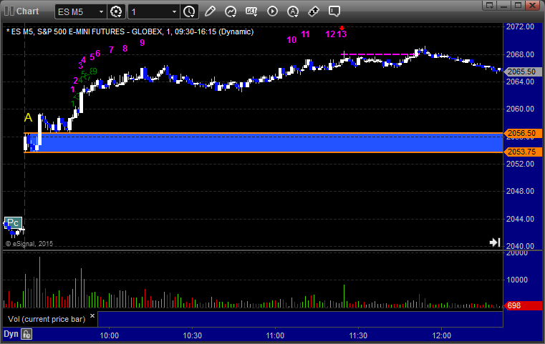545x344 pixels.
Task: Click the clock time template icon
Action: (189, 11)
